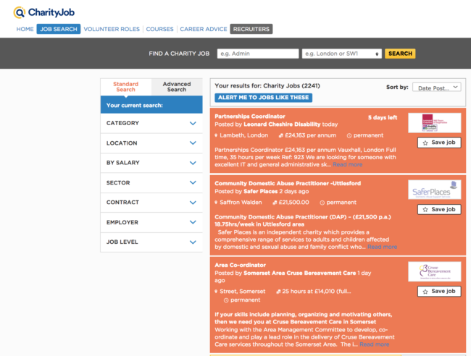Switch to the Advanced Search tab
The height and width of the screenshot is (356, 471).
(177, 87)
